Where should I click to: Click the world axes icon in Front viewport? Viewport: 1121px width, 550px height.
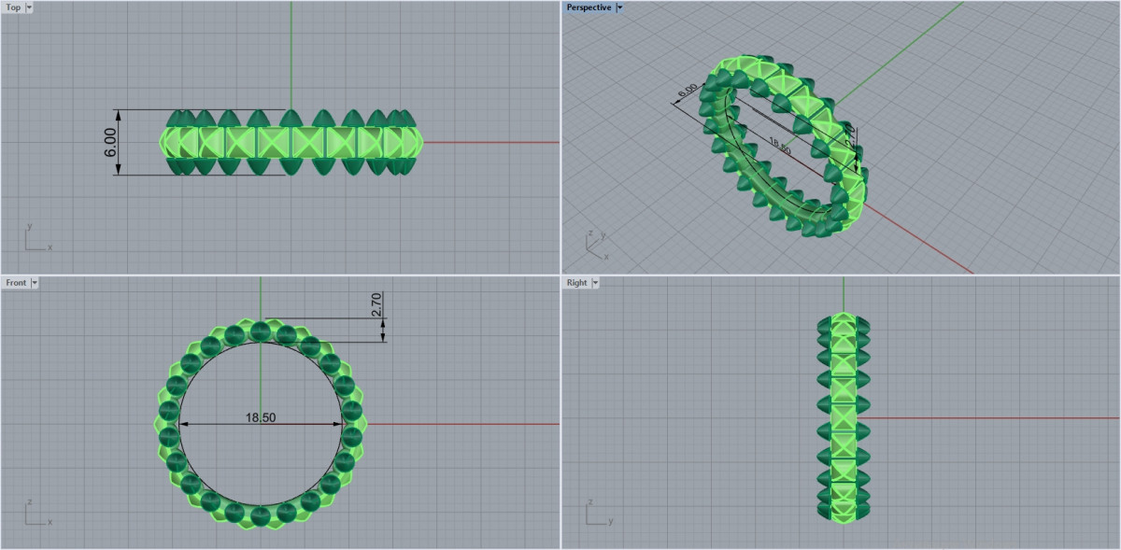[35, 515]
